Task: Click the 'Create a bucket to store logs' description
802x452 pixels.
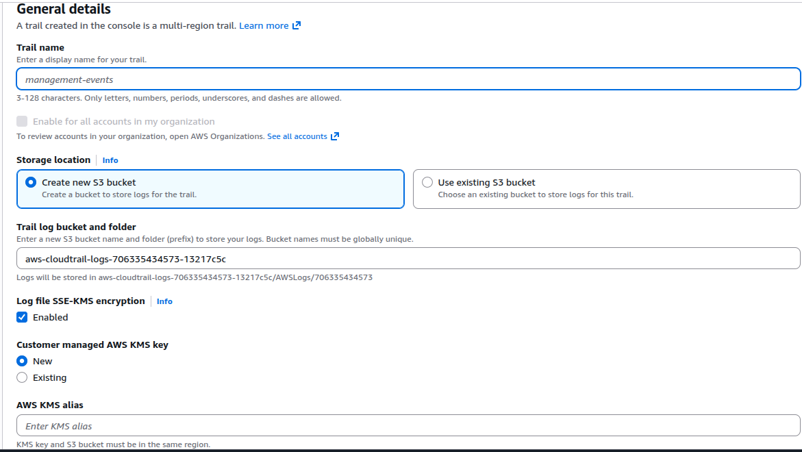Action: point(119,194)
